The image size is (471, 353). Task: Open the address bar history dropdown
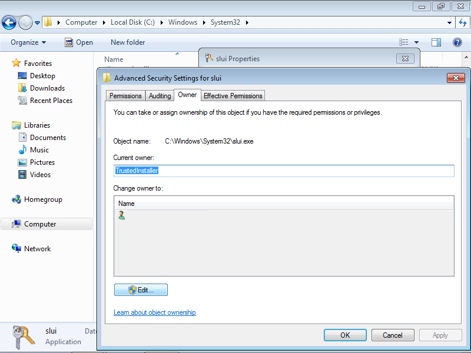[449, 22]
